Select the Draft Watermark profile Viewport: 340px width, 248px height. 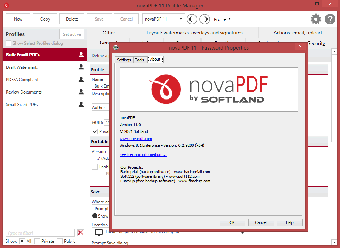pos(45,67)
